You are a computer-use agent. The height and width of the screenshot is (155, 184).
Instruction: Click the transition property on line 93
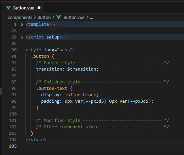pyautogui.click(x=49, y=69)
